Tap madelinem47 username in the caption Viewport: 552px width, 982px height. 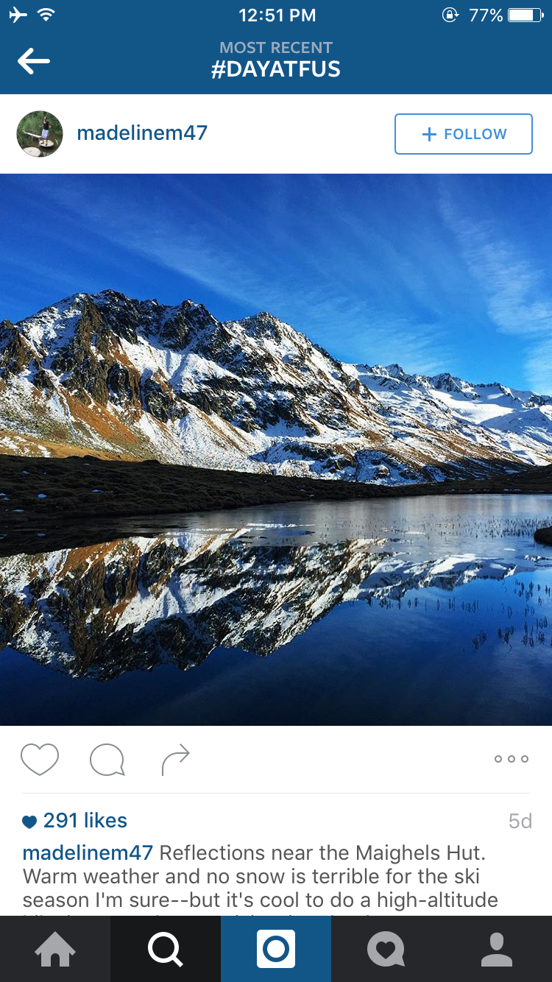click(x=88, y=853)
